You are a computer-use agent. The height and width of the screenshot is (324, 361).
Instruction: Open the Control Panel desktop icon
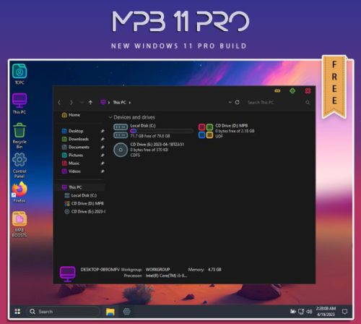pos(19,166)
